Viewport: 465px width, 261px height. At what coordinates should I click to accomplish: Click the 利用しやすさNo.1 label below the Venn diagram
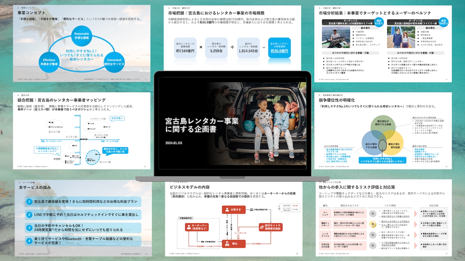click(x=382, y=160)
